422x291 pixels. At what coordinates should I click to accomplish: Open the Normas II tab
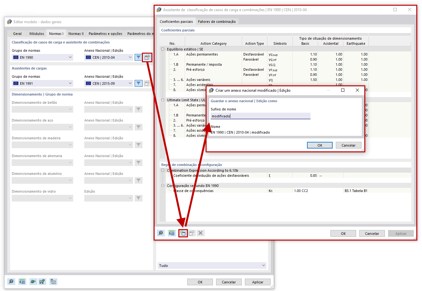(x=76, y=33)
